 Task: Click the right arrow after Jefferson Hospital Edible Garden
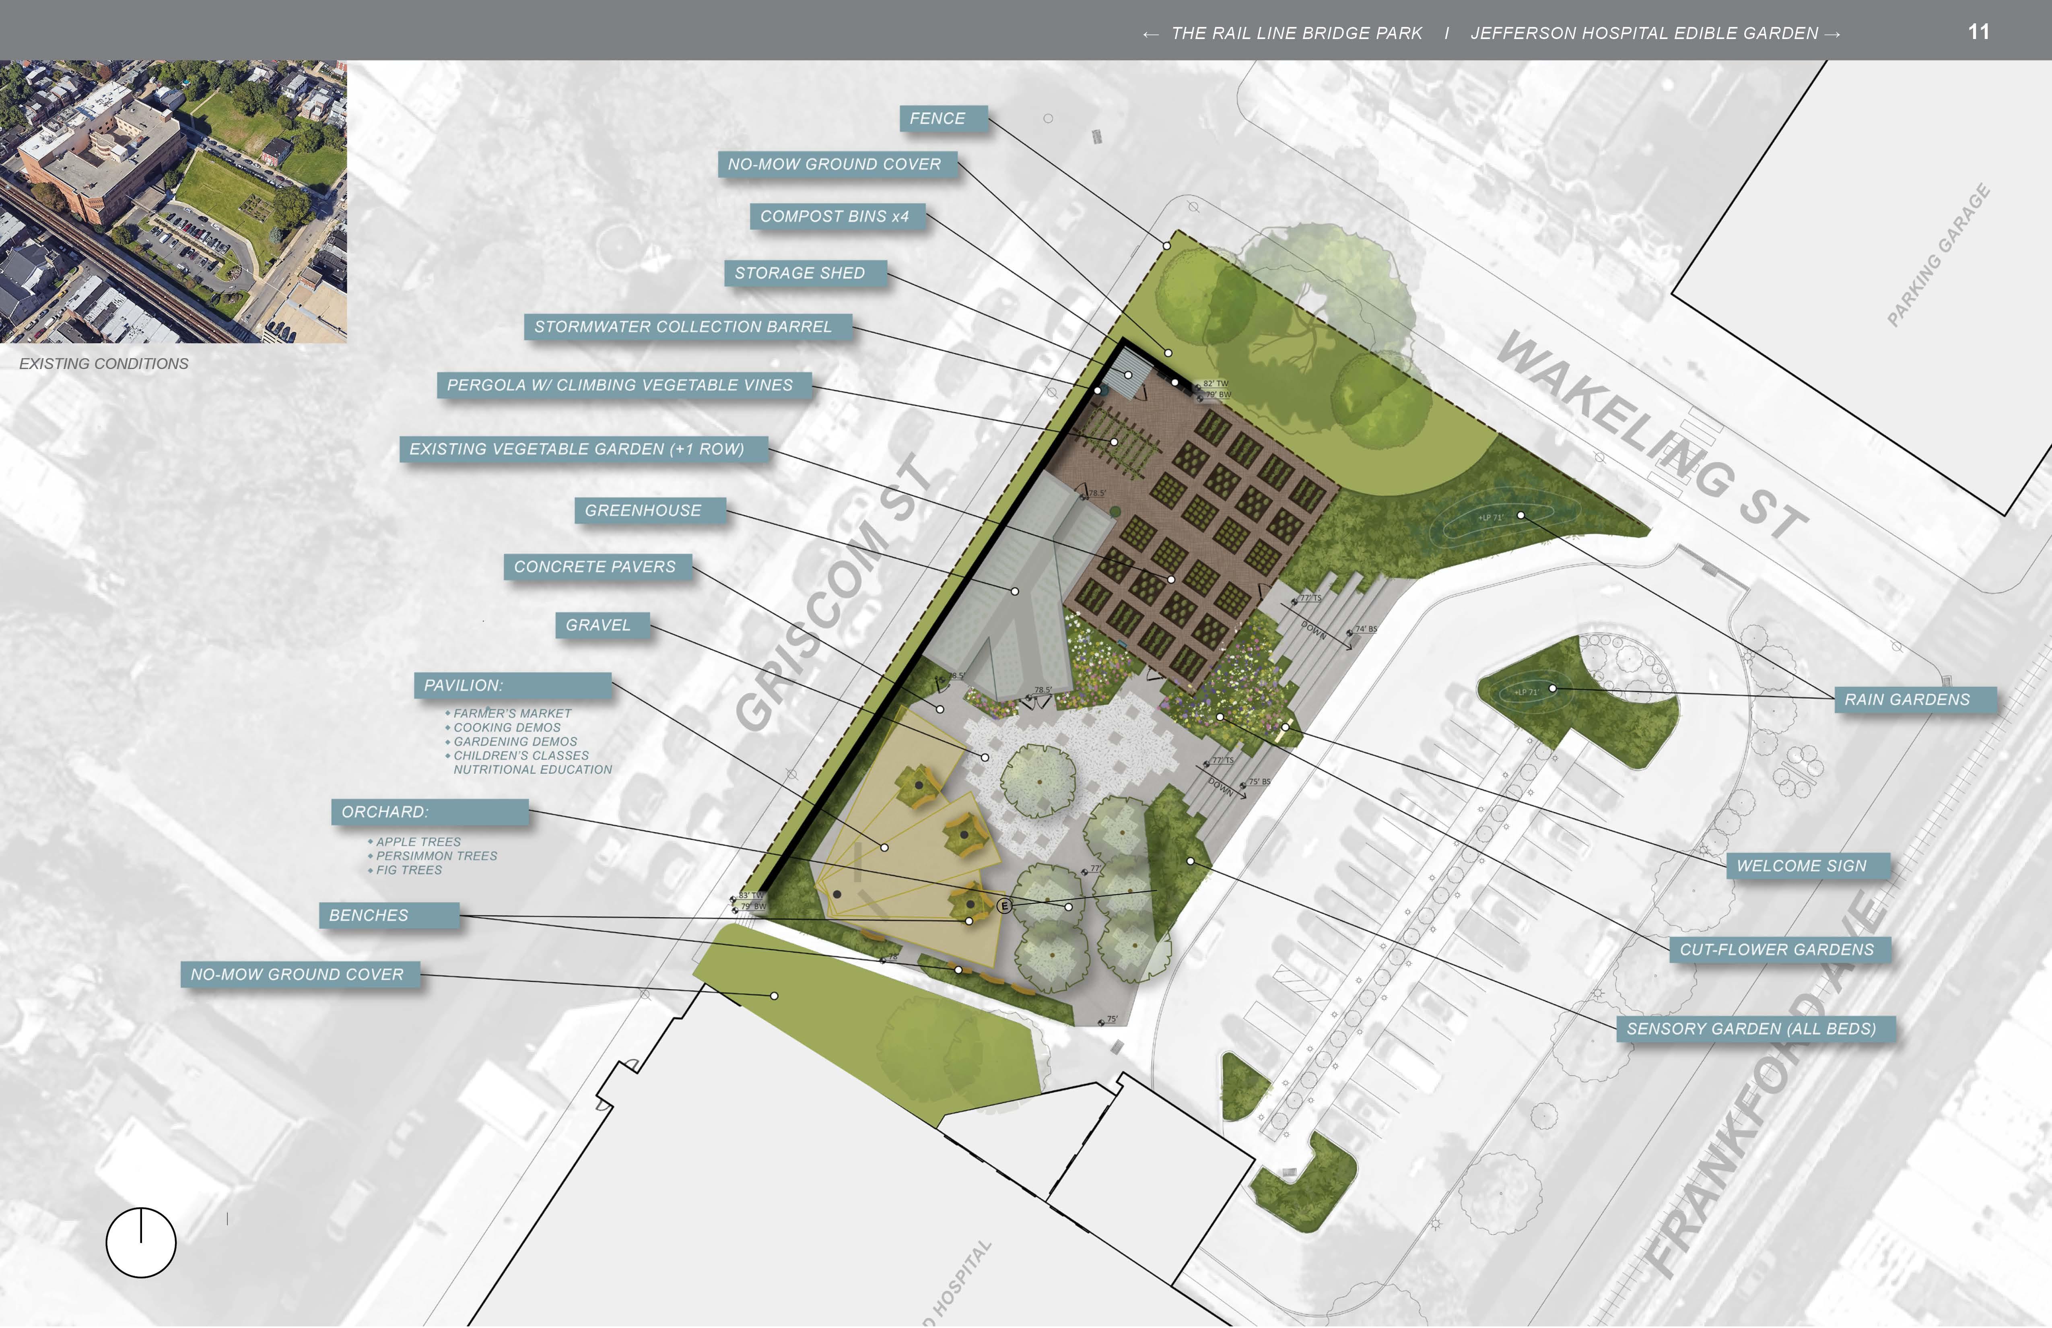[x=1833, y=35]
